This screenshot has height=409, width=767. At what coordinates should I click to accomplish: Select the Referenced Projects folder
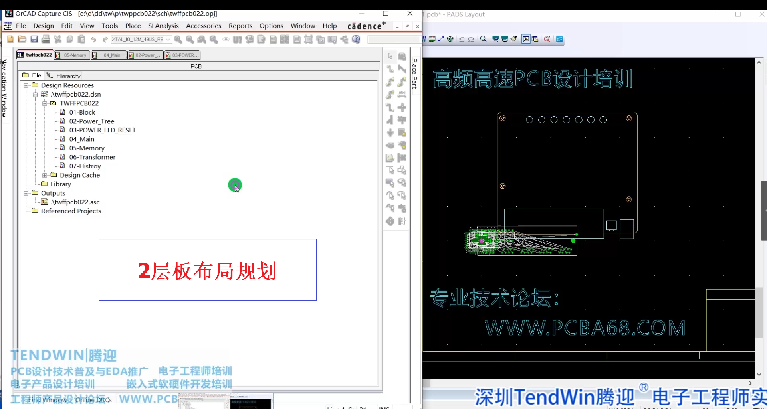coord(71,211)
